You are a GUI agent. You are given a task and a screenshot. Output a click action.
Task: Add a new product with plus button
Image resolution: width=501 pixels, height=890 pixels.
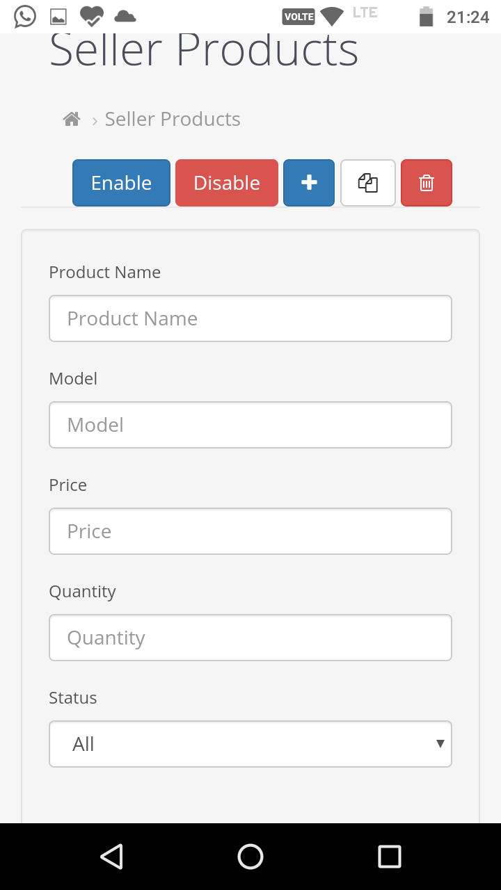(x=309, y=183)
